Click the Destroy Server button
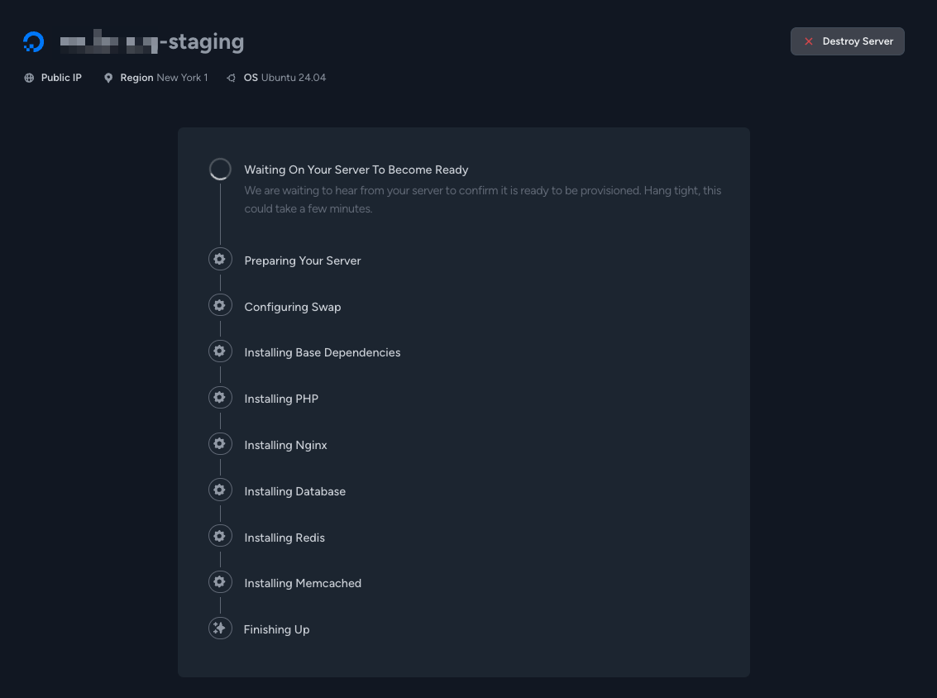Image resolution: width=937 pixels, height=698 pixels. pos(848,41)
